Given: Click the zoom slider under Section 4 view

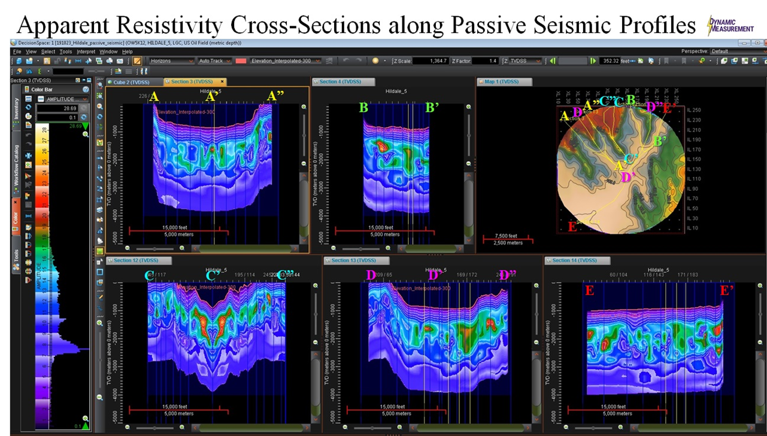Looking at the screenshot, I should coord(362,248).
